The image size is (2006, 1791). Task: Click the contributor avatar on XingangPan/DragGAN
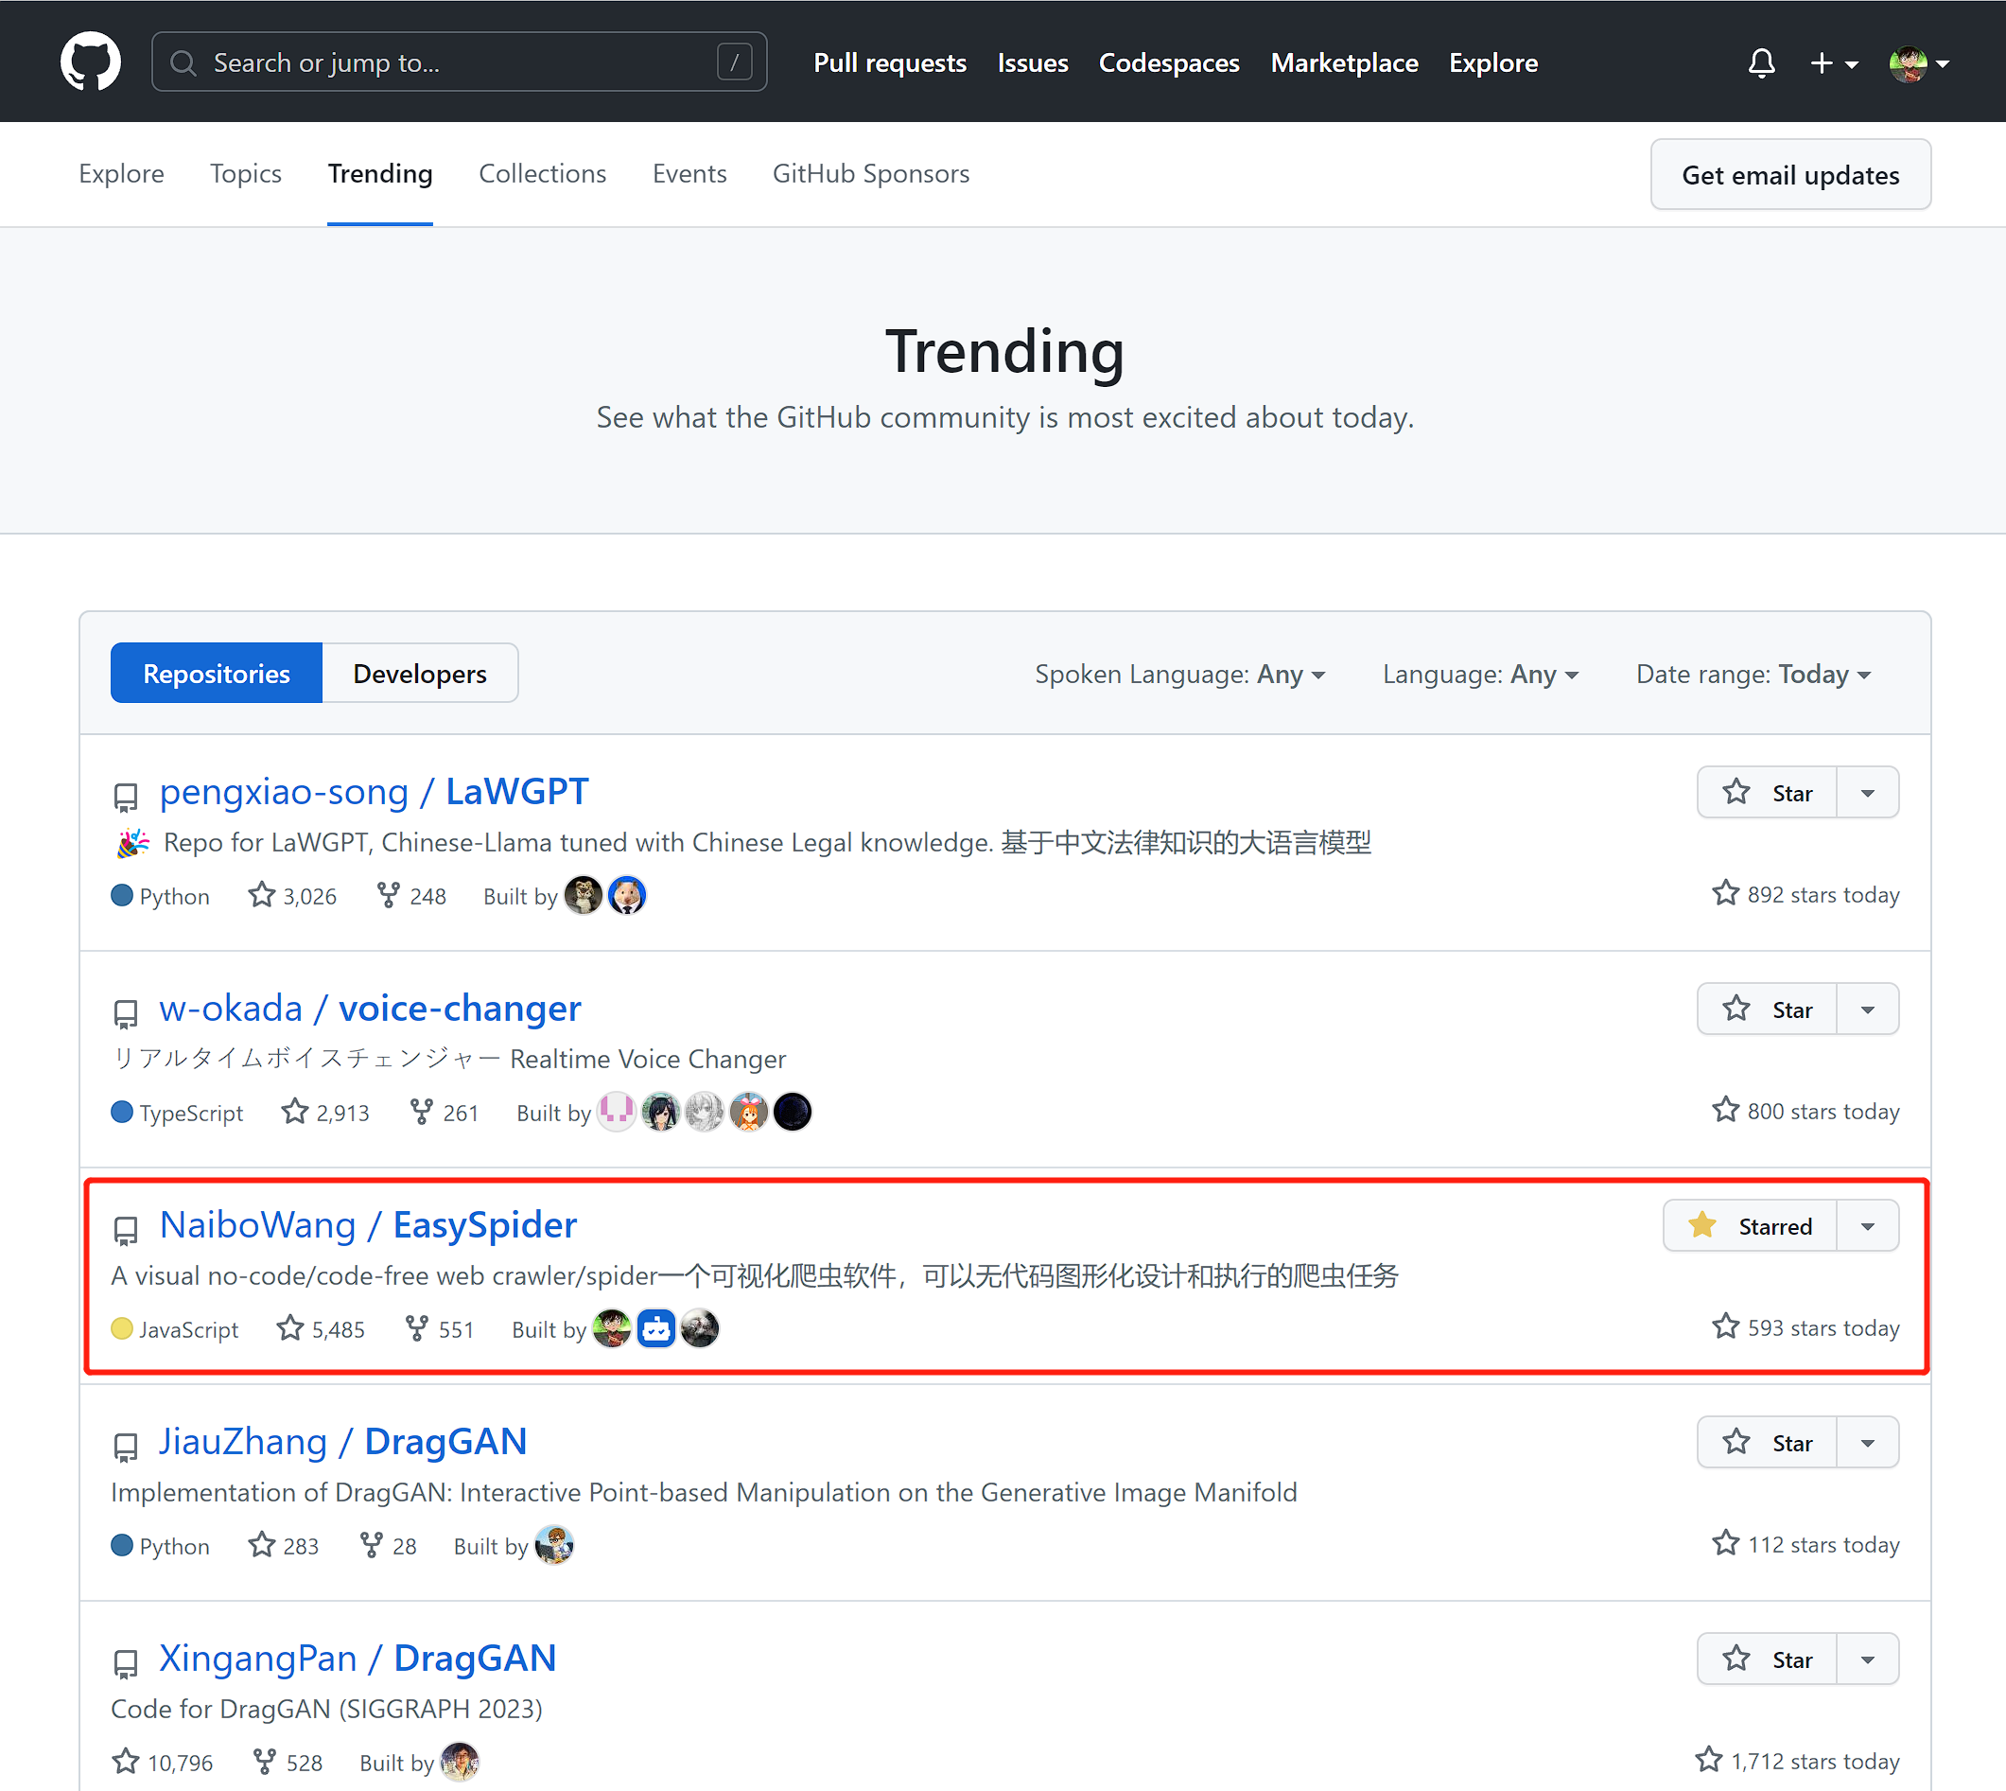pos(459,1762)
